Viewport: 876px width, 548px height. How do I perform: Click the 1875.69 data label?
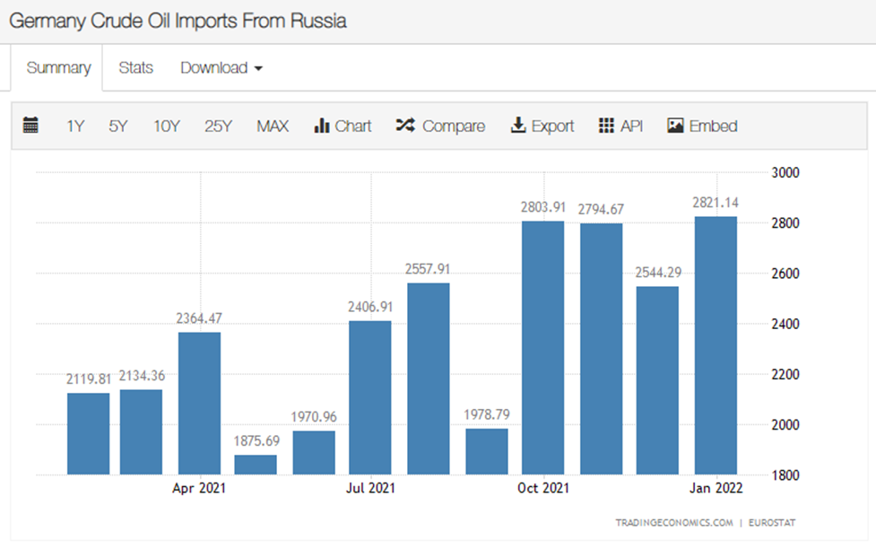pos(256,441)
